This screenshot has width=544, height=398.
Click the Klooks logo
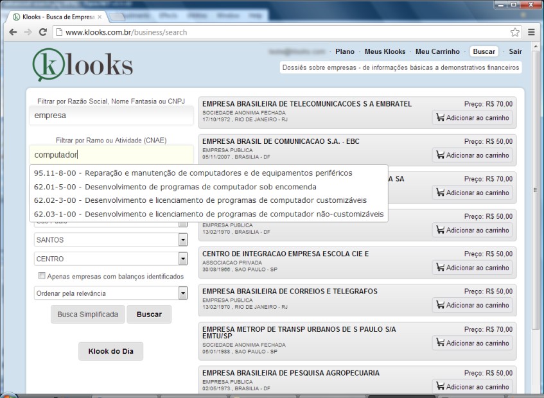tap(83, 65)
